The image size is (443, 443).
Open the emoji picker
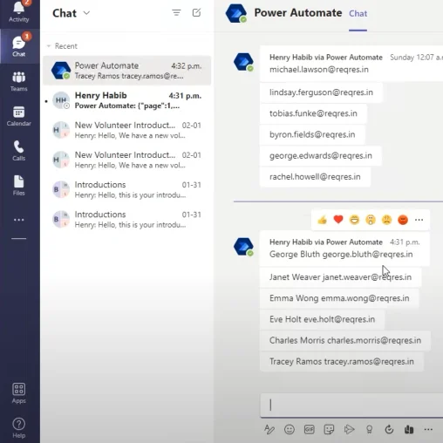(290, 429)
